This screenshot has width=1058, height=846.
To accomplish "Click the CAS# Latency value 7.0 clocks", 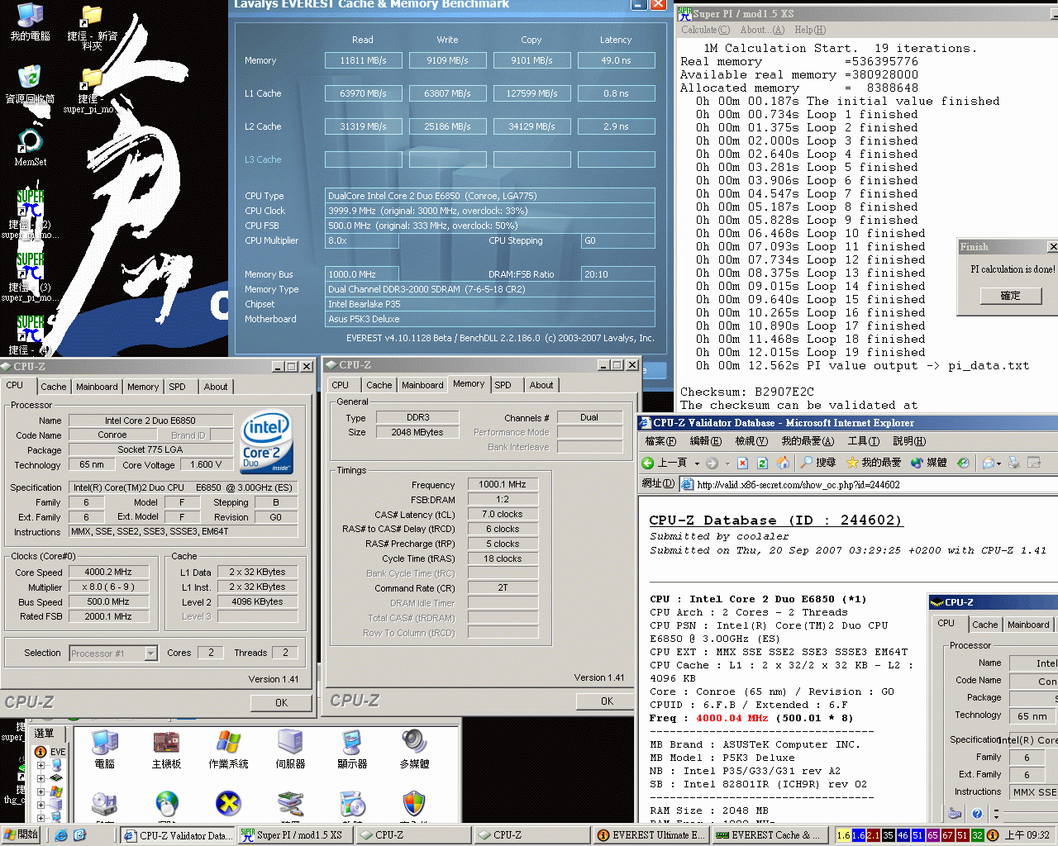I will pyautogui.click(x=503, y=514).
